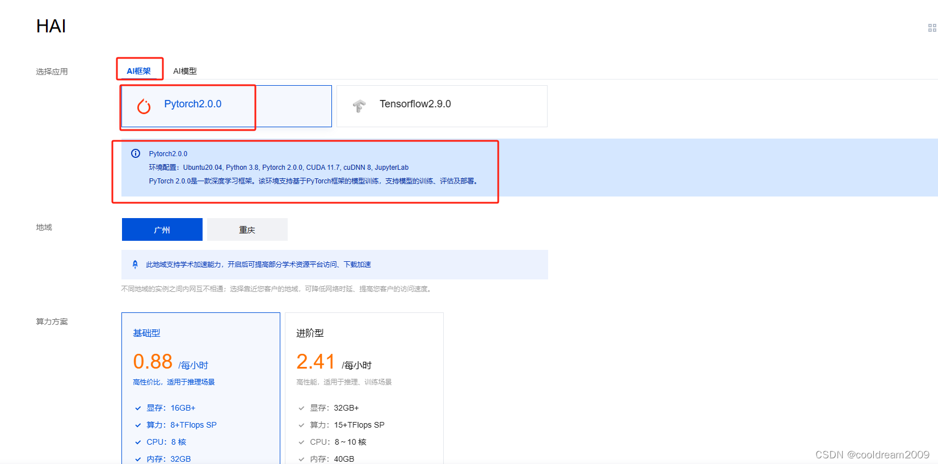Image resolution: width=938 pixels, height=464 pixels.
Task: Select the 广州 region button
Action: [x=162, y=229]
